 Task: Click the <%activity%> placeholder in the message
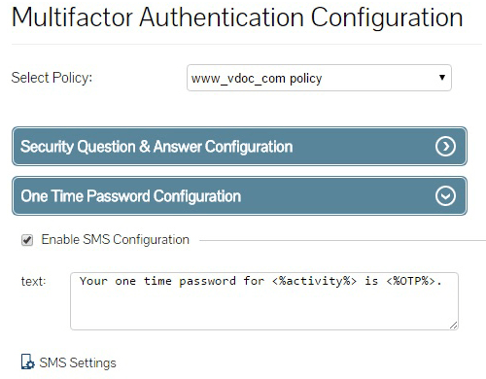coord(314,281)
